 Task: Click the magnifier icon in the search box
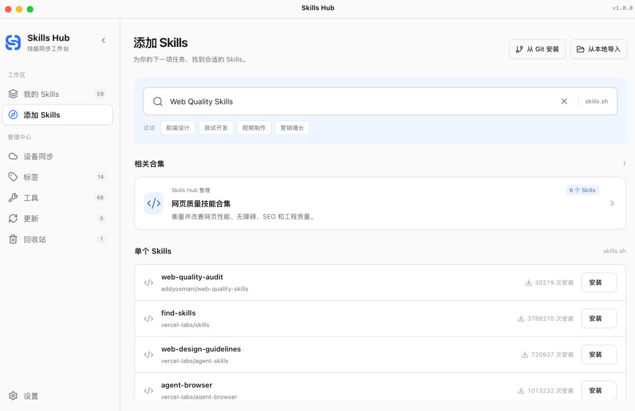tap(158, 102)
